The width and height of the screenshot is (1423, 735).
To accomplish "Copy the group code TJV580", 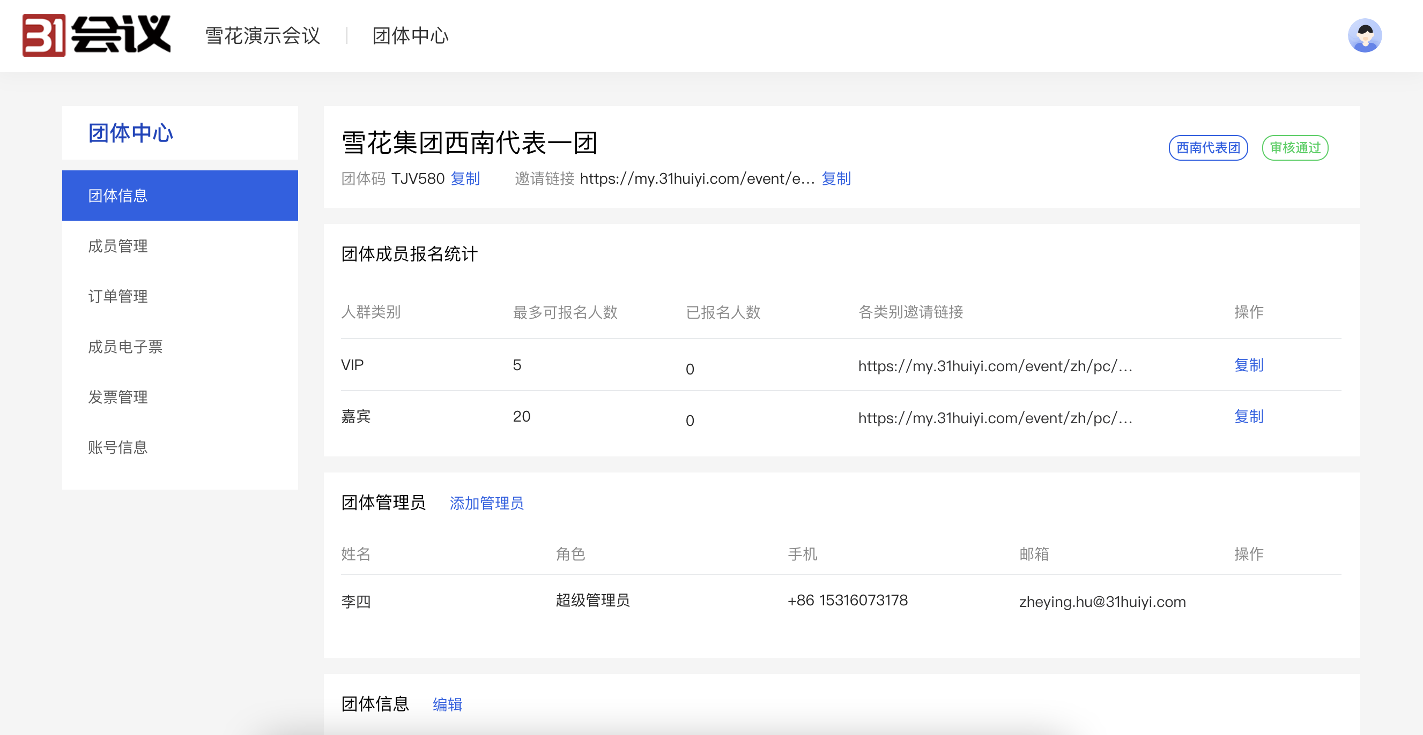I will [465, 179].
